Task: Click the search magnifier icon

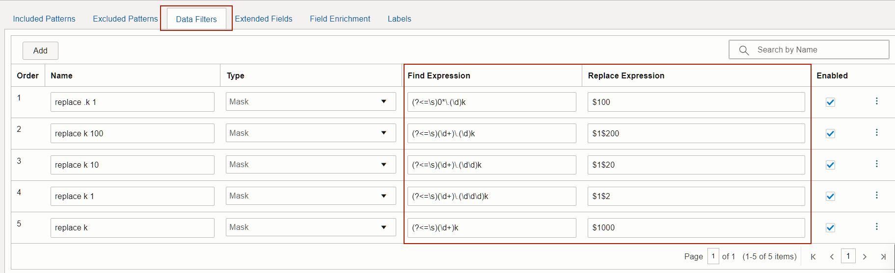Action: click(744, 50)
